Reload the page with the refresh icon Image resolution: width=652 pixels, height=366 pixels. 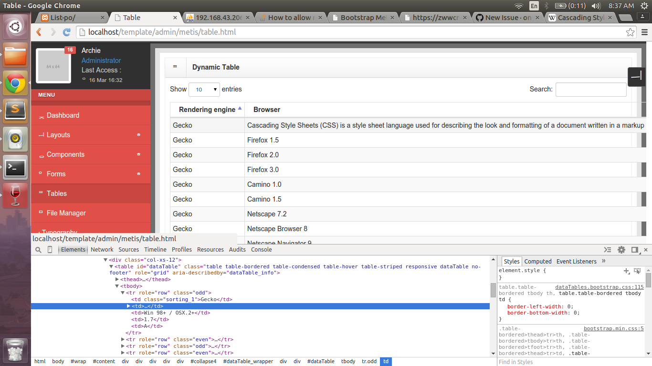[67, 32]
